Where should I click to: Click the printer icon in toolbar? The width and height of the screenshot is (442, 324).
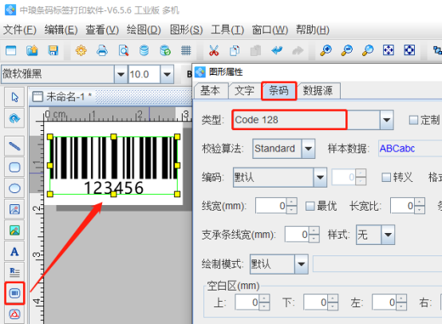tap(102, 51)
